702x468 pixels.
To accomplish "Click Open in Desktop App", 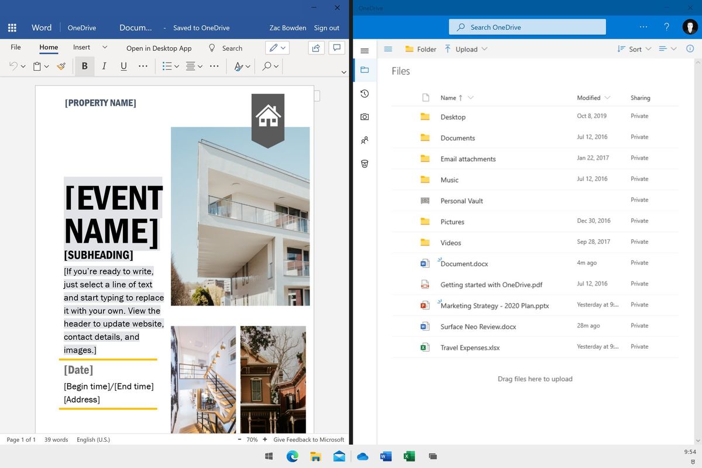I will point(159,48).
